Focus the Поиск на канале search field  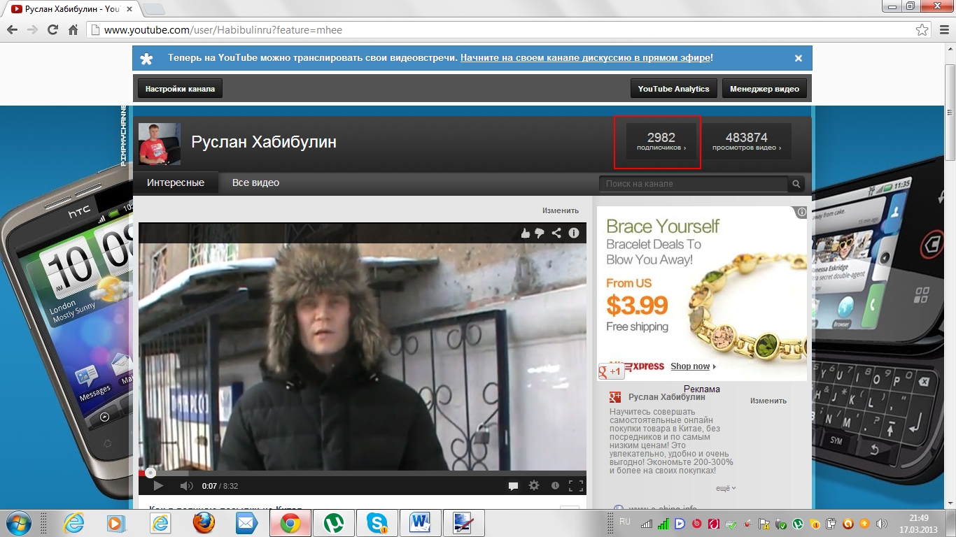tap(693, 184)
